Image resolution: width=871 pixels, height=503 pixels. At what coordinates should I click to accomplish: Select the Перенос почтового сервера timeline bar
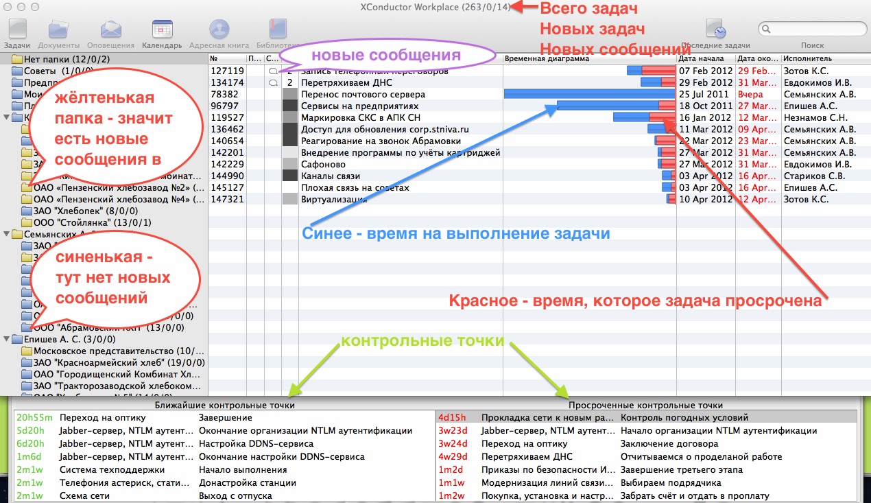point(588,94)
